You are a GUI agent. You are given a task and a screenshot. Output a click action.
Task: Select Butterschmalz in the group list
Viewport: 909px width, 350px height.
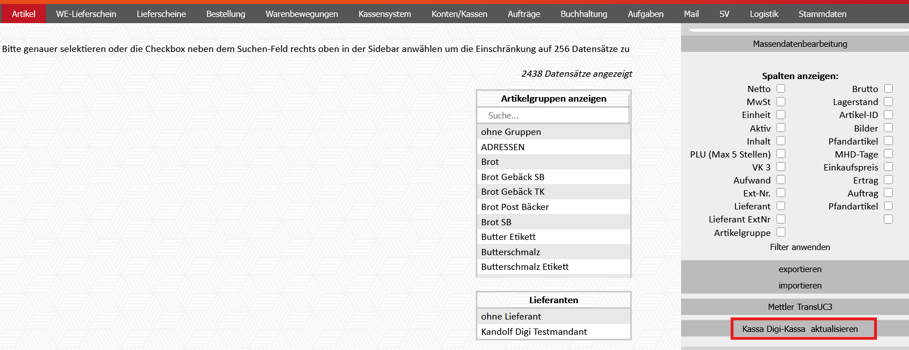[510, 252]
